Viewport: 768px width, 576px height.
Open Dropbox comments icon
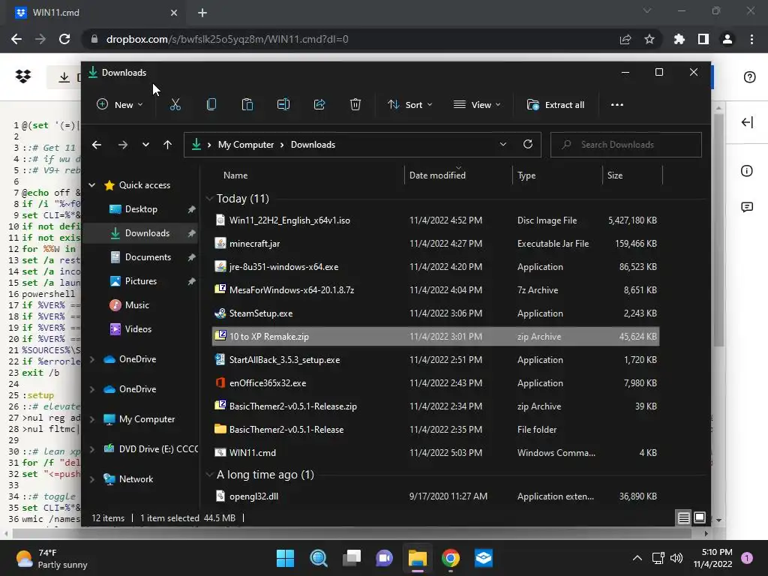tap(746, 207)
